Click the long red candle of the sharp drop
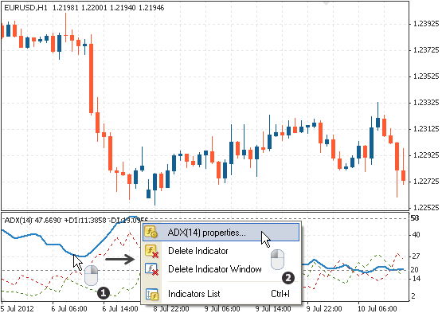This screenshot has height=317, width=442. pyautogui.click(x=91, y=78)
